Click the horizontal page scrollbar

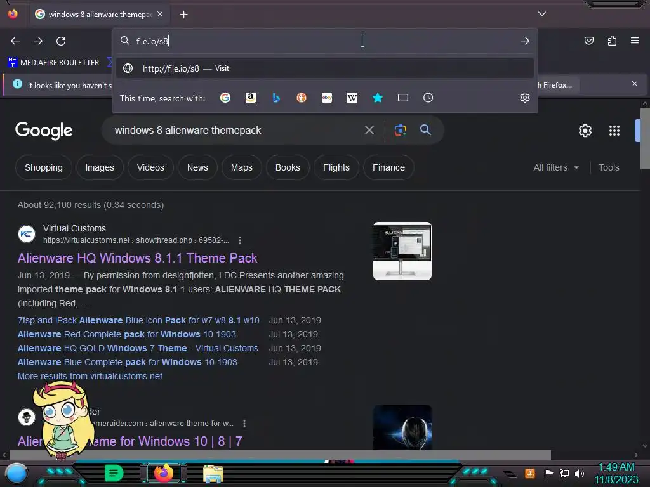click(x=280, y=455)
